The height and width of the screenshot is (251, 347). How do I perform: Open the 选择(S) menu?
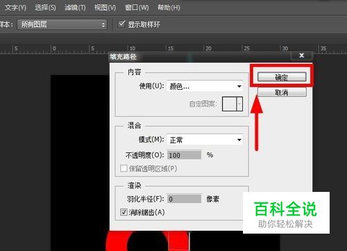point(45,8)
